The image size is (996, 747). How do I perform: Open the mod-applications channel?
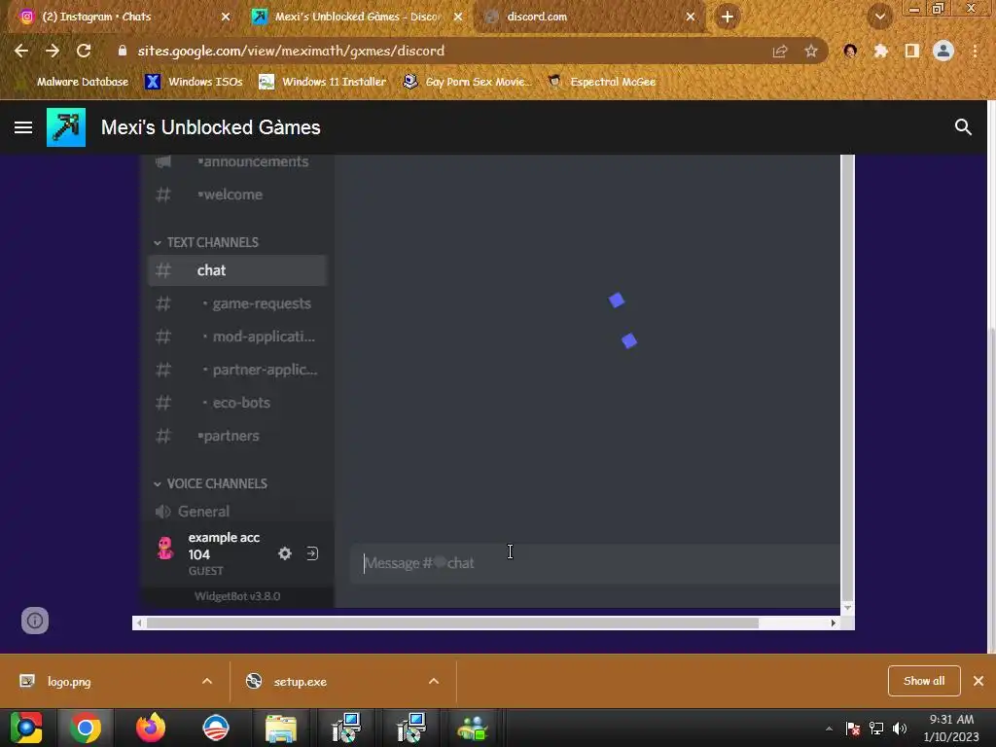click(237, 337)
